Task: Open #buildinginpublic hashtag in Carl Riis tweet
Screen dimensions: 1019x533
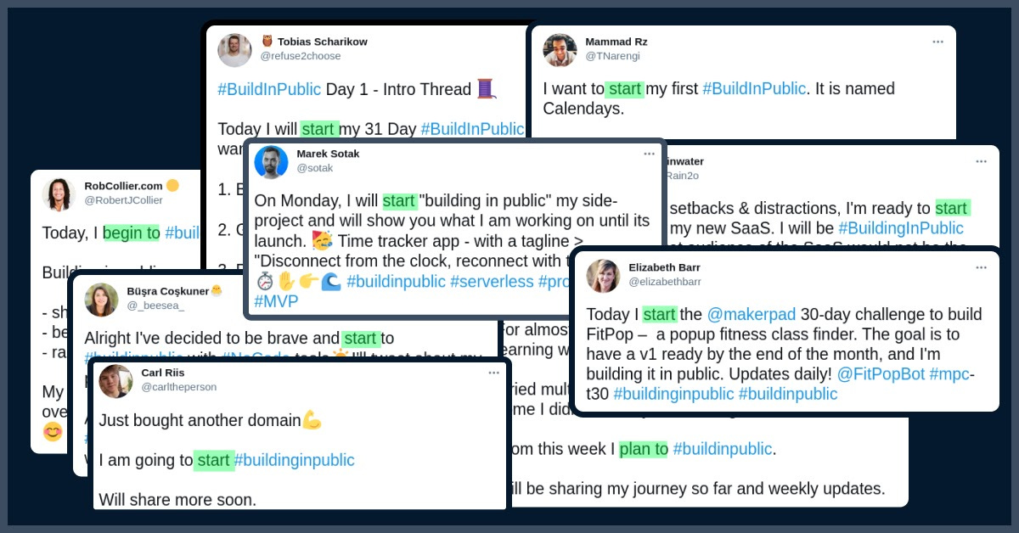Action: [x=294, y=460]
